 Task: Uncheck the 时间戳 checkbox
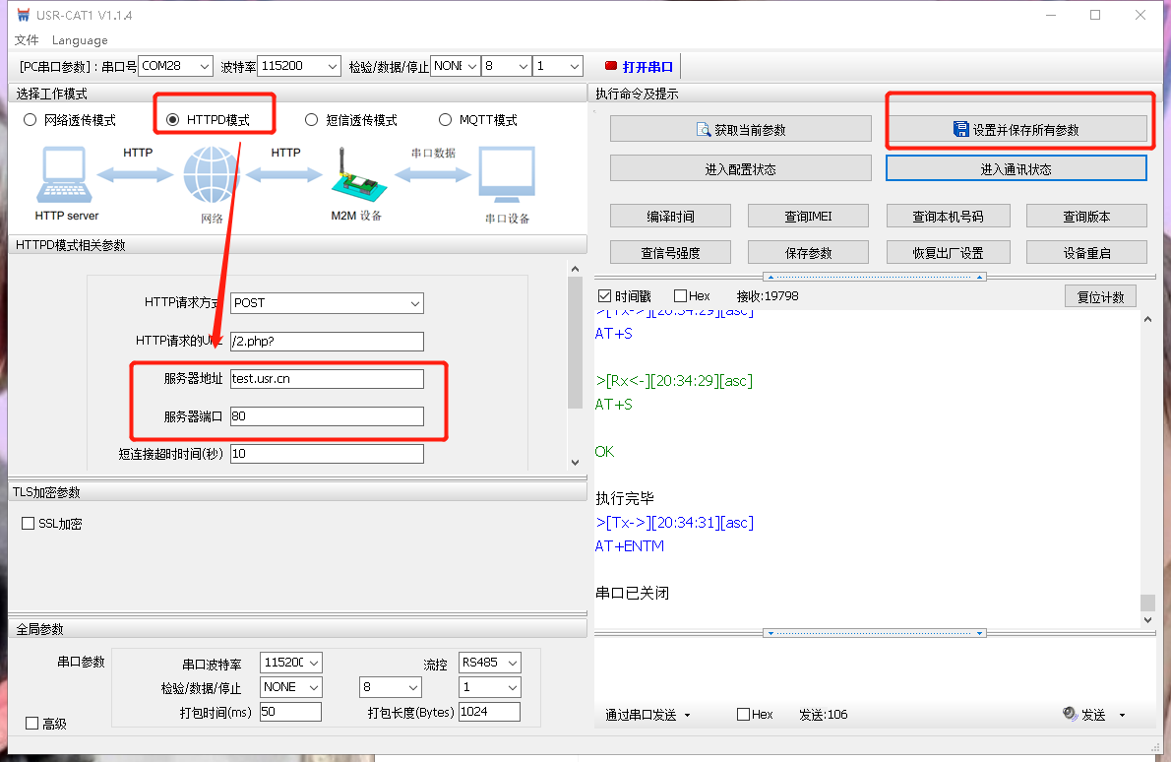(605, 295)
